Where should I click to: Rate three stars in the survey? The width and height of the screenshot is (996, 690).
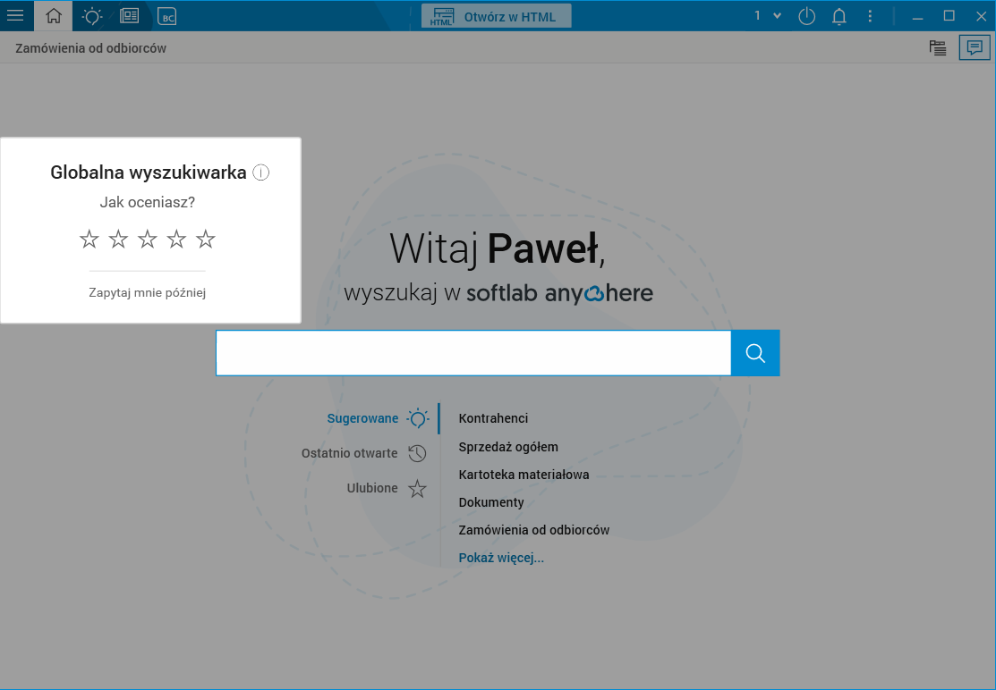(148, 240)
